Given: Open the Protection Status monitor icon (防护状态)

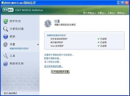Looking at the screenshot, I should pyautogui.click(x=6, y=21).
